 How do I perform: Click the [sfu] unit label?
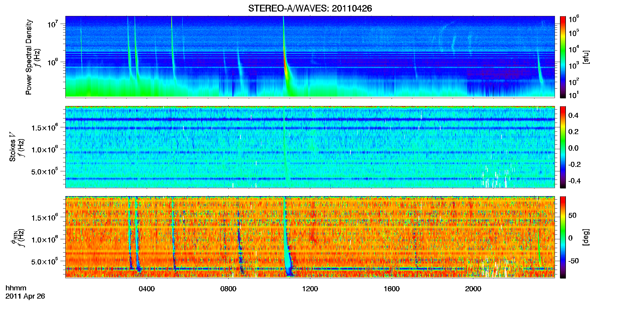click(x=586, y=57)
